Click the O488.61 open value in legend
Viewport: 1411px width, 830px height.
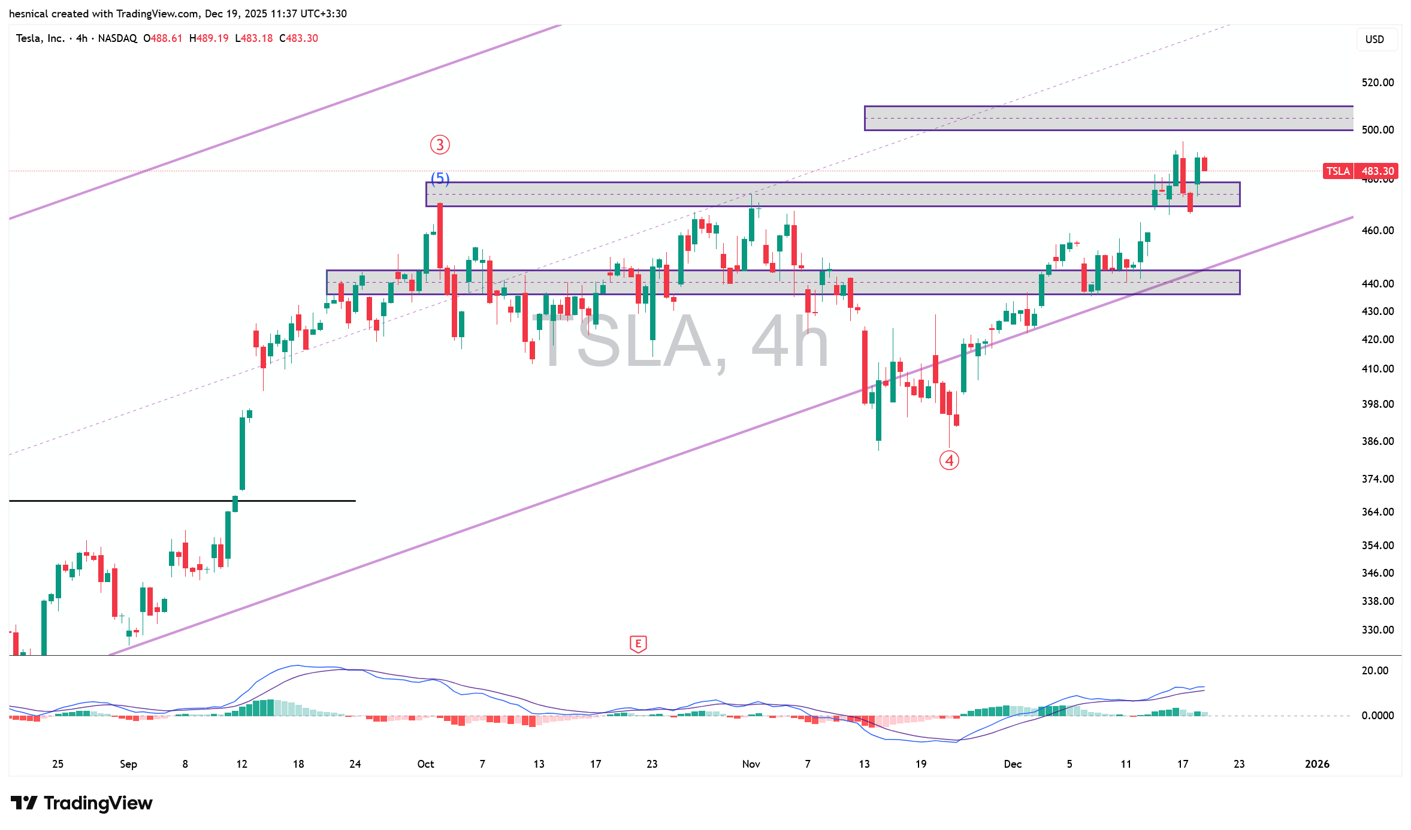tap(164, 38)
